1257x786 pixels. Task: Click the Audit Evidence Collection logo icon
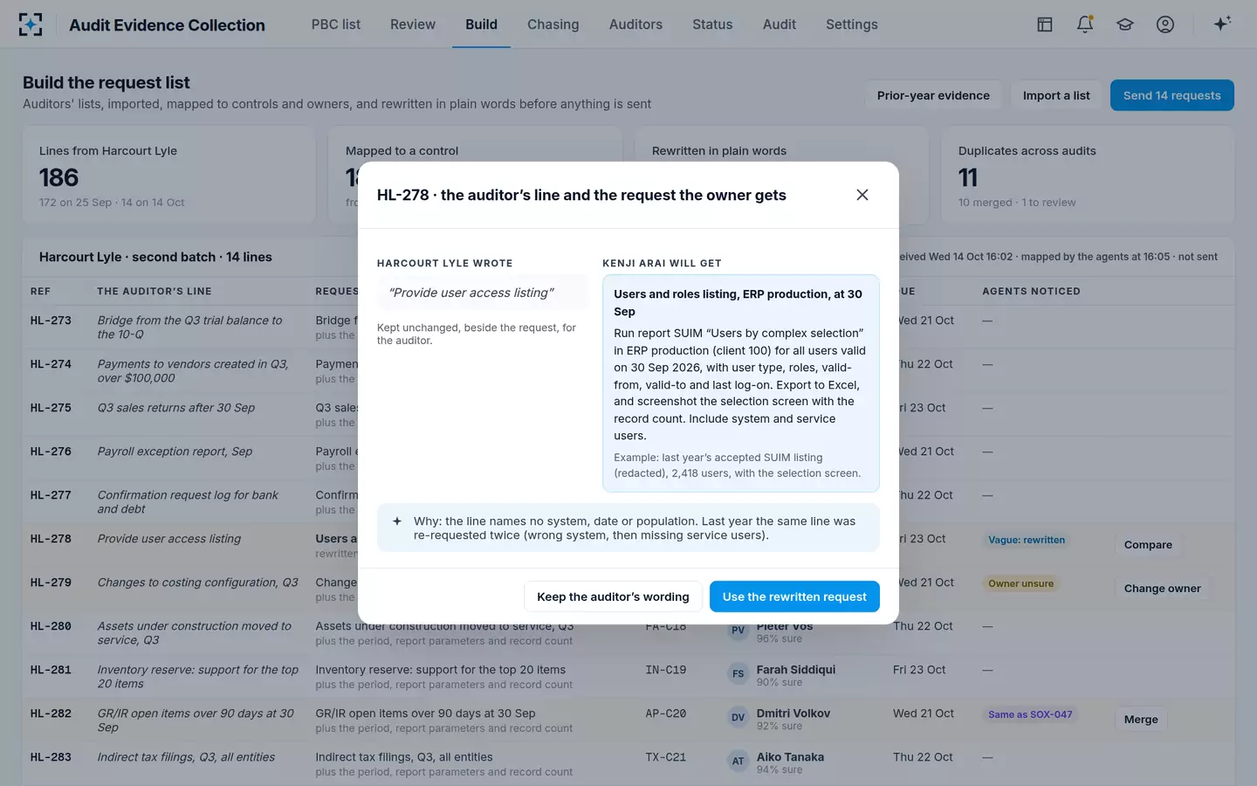tap(31, 24)
